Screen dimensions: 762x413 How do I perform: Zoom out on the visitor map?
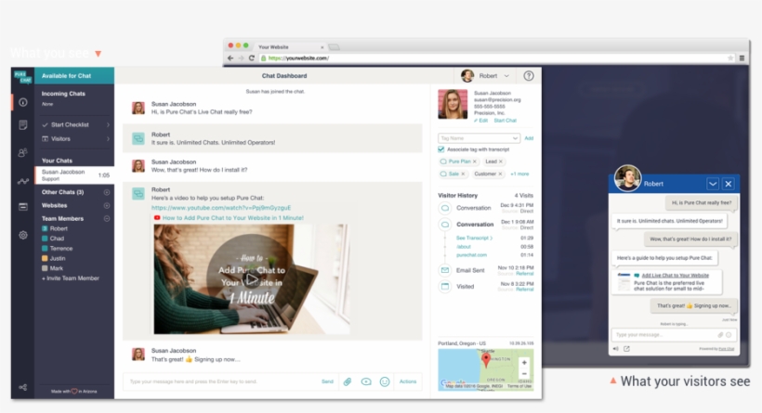pyautogui.click(x=524, y=374)
